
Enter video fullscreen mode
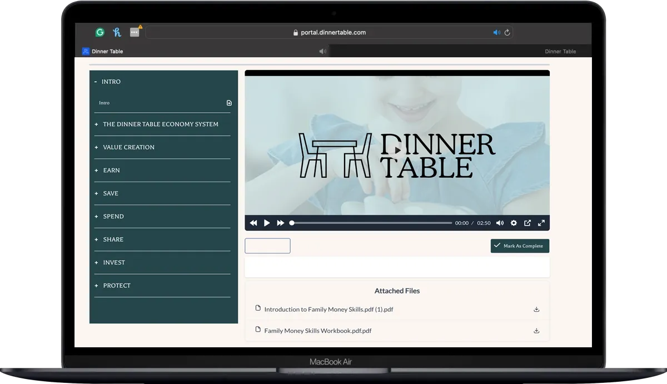click(x=541, y=223)
